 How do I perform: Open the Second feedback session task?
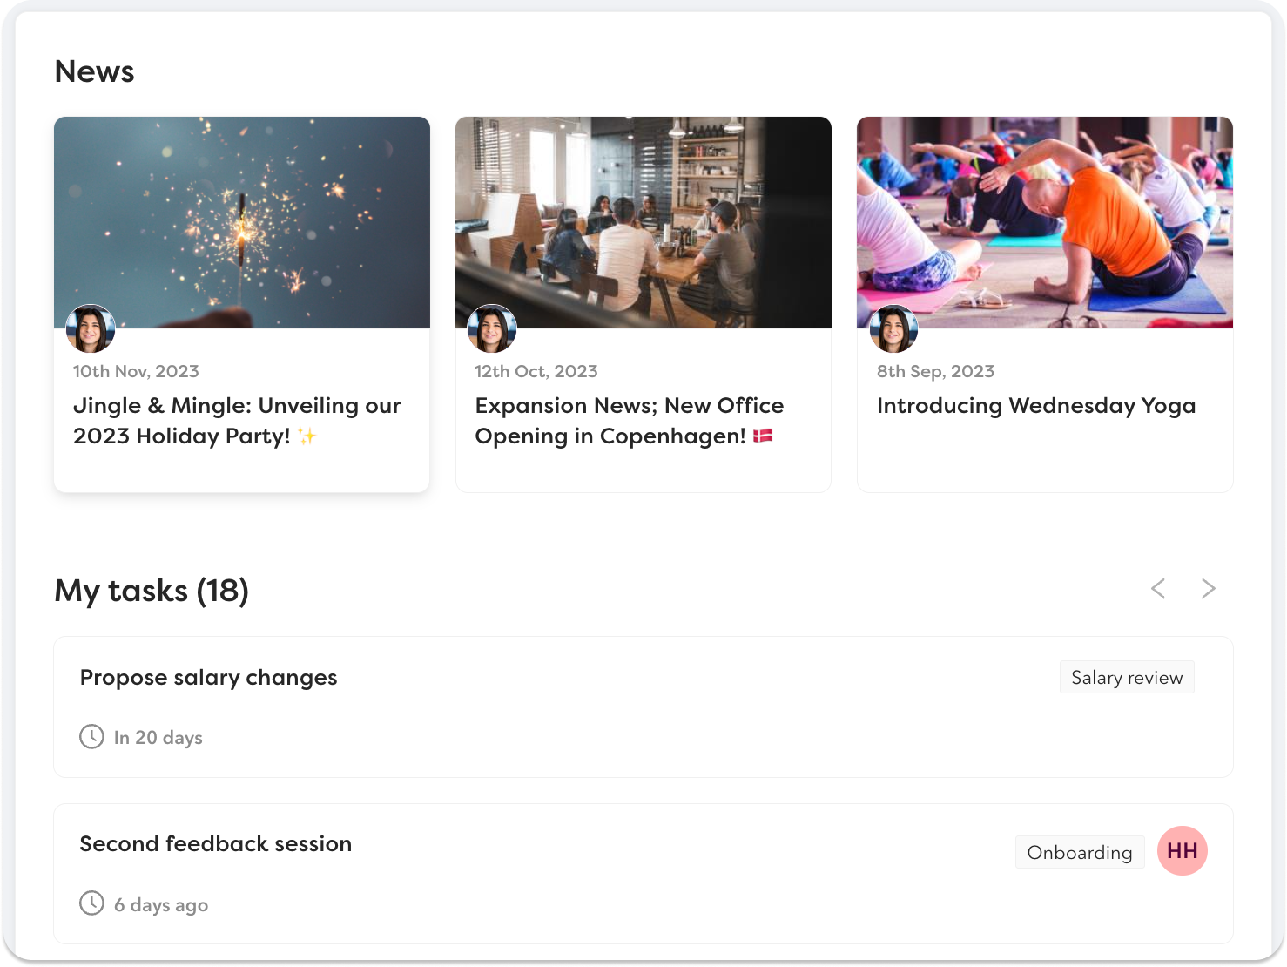tap(643, 874)
